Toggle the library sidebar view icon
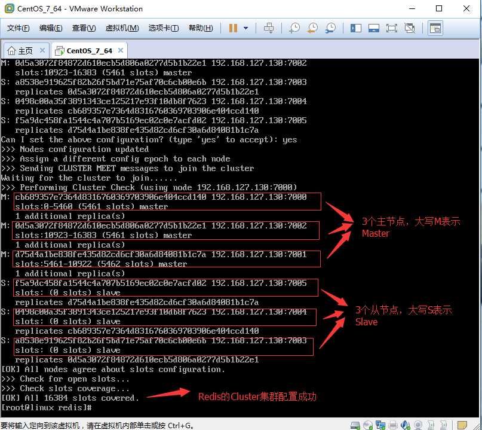The width and height of the screenshot is (482, 430). point(355,28)
